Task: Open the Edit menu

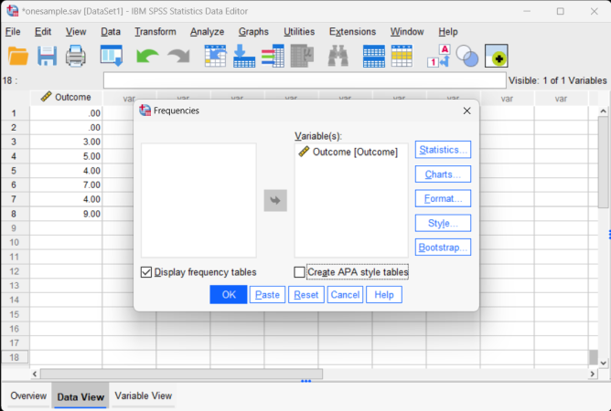Action: pyautogui.click(x=43, y=32)
